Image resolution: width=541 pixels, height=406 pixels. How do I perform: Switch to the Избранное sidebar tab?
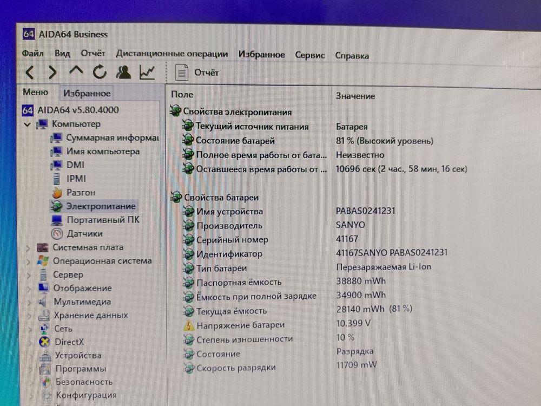point(87,93)
